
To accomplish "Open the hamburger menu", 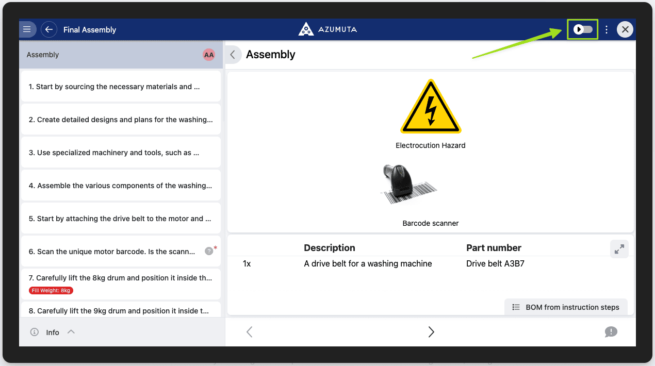I will 27,29.
